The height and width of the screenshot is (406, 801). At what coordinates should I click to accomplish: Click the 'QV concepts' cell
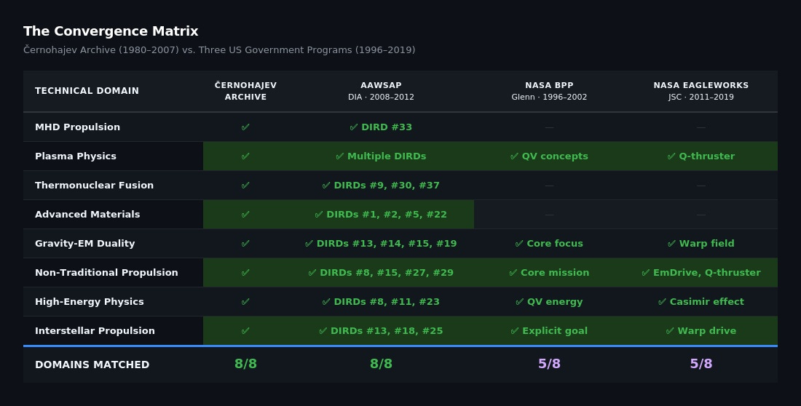pyautogui.click(x=549, y=156)
